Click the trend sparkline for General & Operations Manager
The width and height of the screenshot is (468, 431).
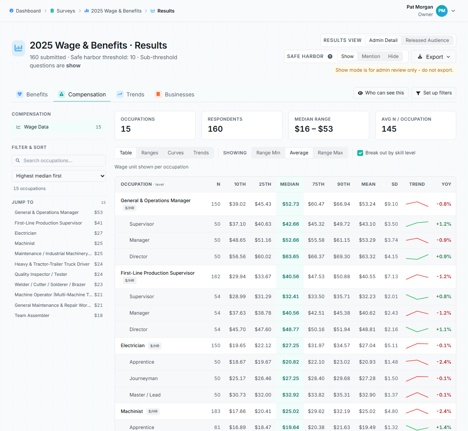click(x=417, y=204)
